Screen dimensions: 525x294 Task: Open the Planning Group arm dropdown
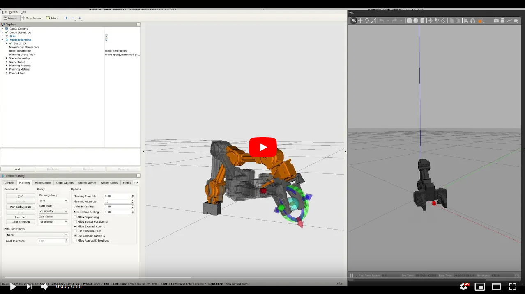click(53, 201)
